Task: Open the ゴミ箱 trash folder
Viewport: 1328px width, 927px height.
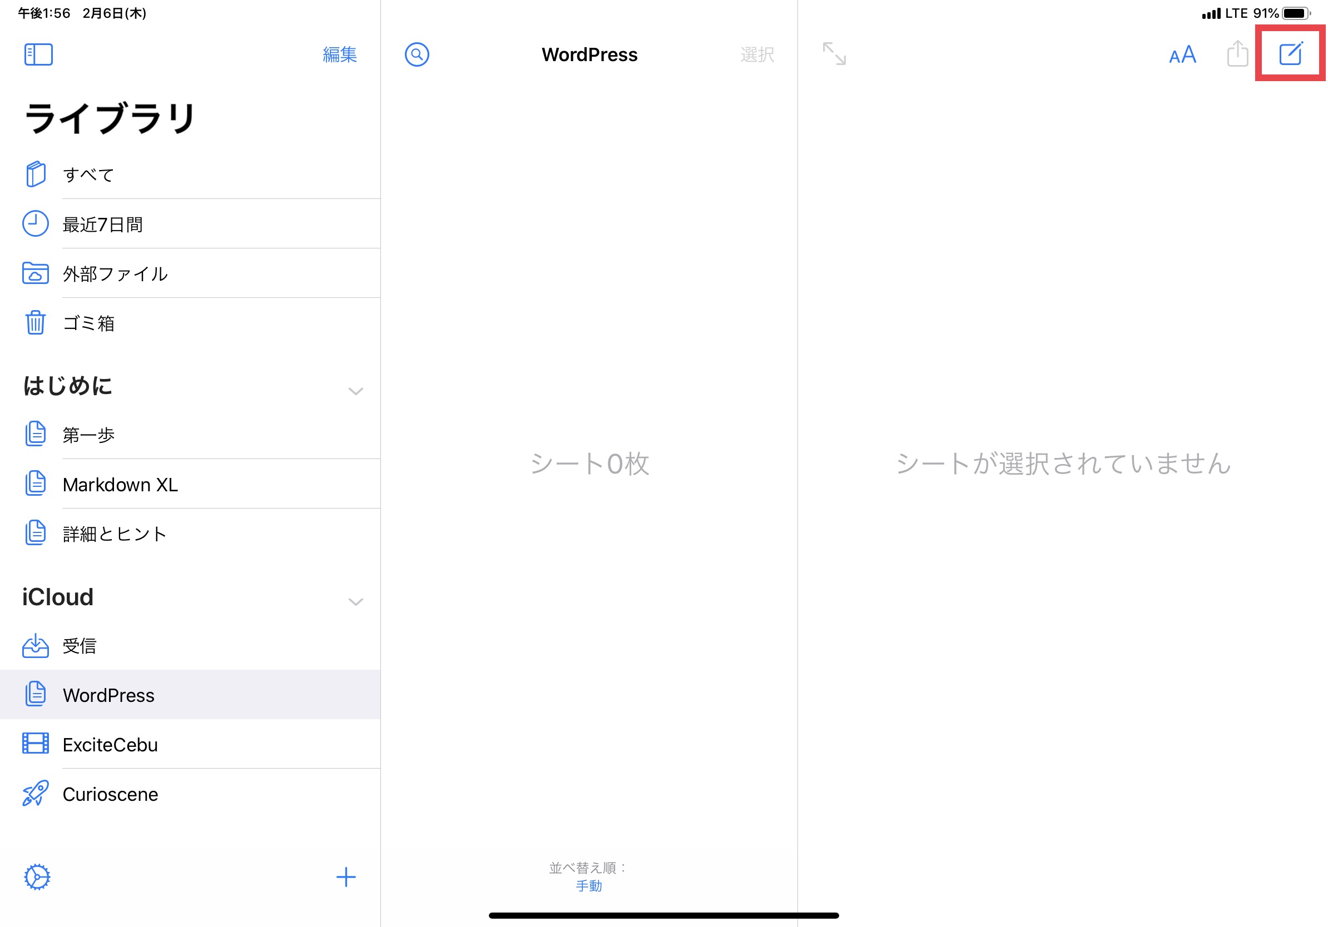Action: (x=88, y=323)
